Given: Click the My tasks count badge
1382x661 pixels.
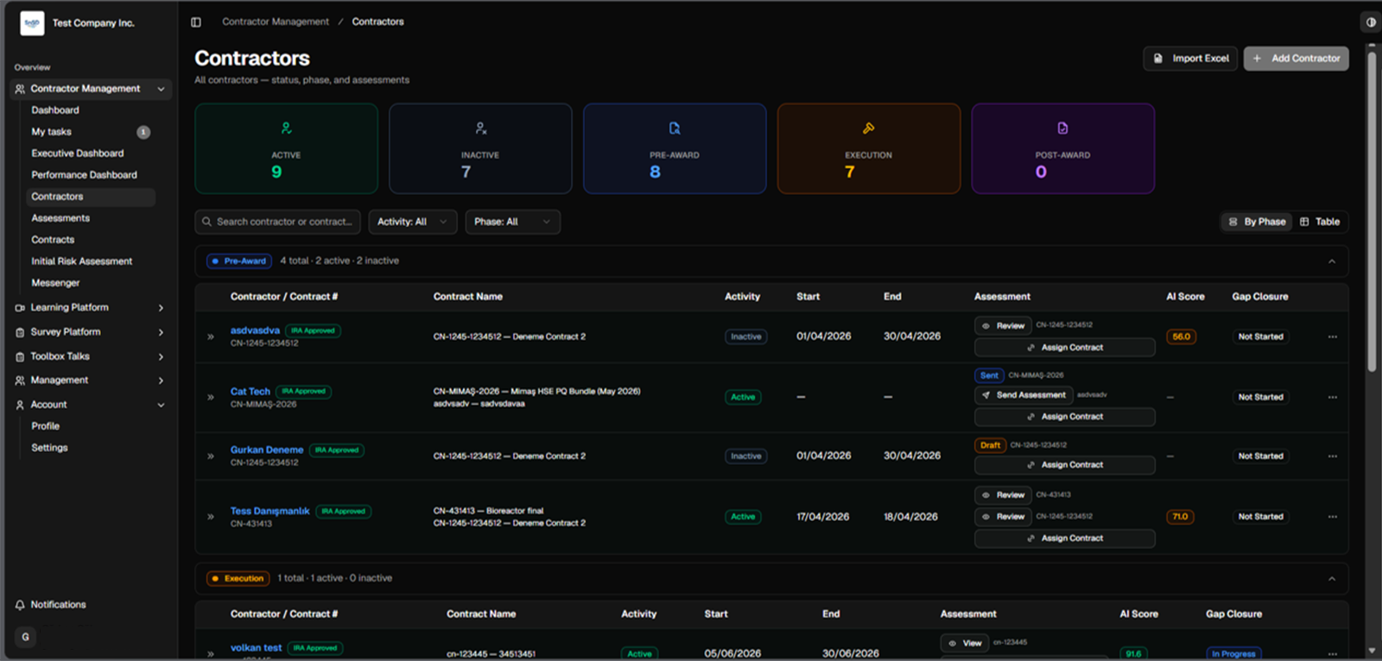Looking at the screenshot, I should pyautogui.click(x=143, y=132).
